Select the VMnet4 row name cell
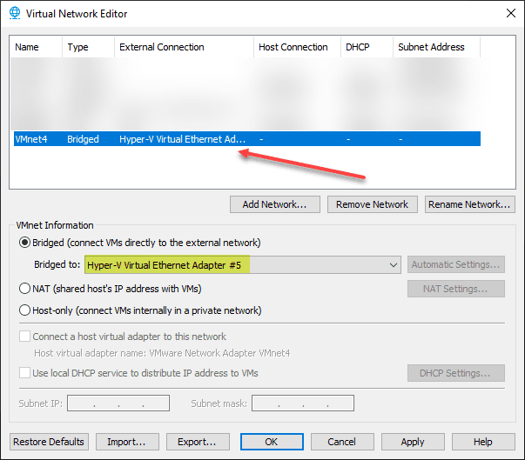 tap(31, 139)
